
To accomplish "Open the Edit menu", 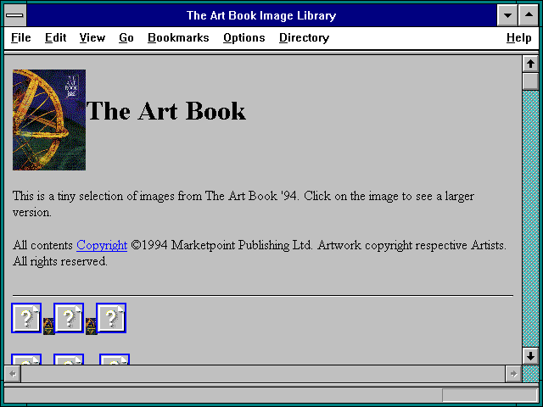I will (55, 37).
